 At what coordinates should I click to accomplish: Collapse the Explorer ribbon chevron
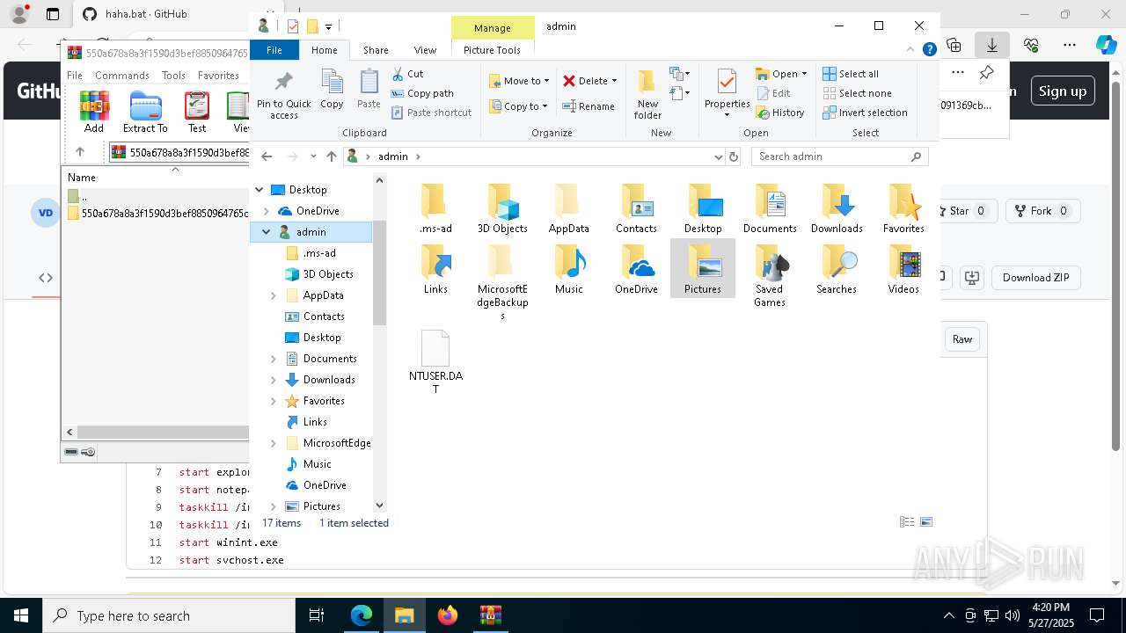910,50
